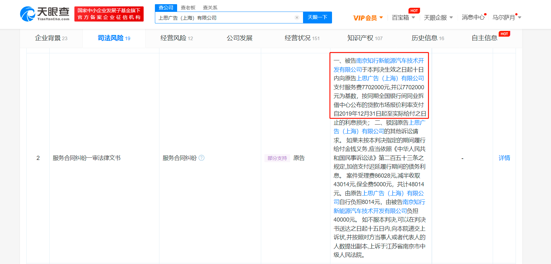The height and width of the screenshot is (264, 551).
Task: Click 上思广告 link after 驳回原告
Action: [379, 127]
